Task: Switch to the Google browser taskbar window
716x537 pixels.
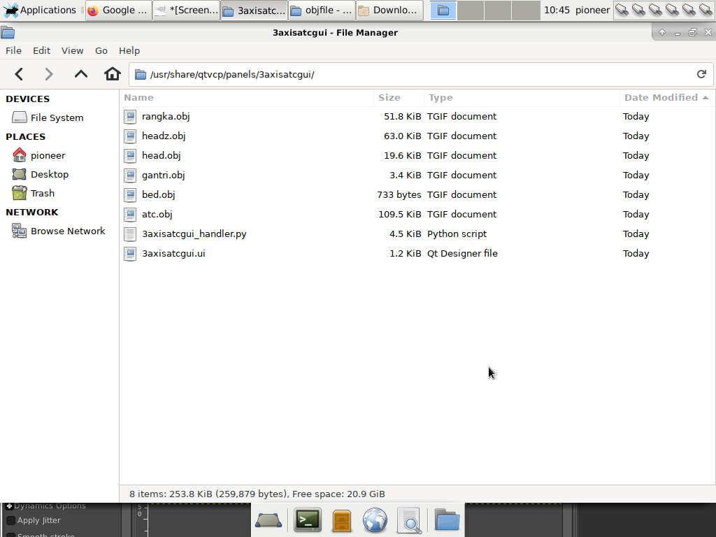Action: pyautogui.click(x=118, y=10)
